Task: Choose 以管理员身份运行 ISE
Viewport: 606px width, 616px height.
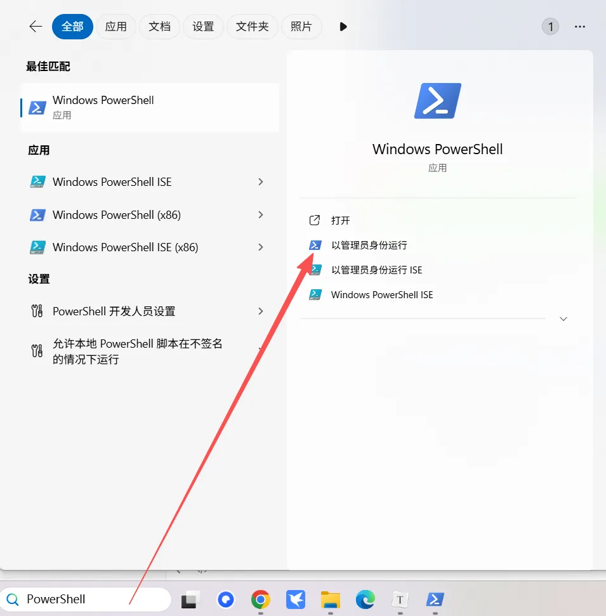Action: tap(376, 270)
